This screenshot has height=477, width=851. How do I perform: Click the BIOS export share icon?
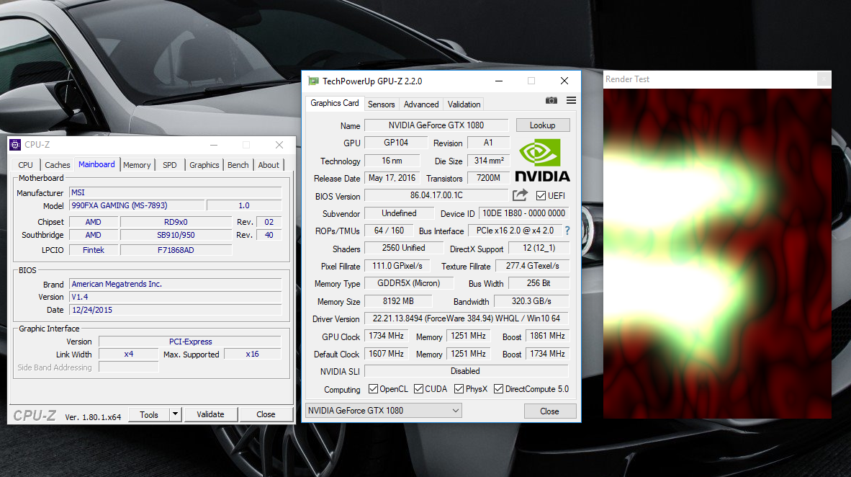pos(520,195)
